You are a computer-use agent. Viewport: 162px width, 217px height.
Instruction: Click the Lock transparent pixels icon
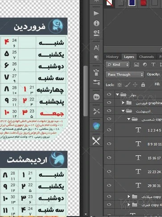pos(120,85)
